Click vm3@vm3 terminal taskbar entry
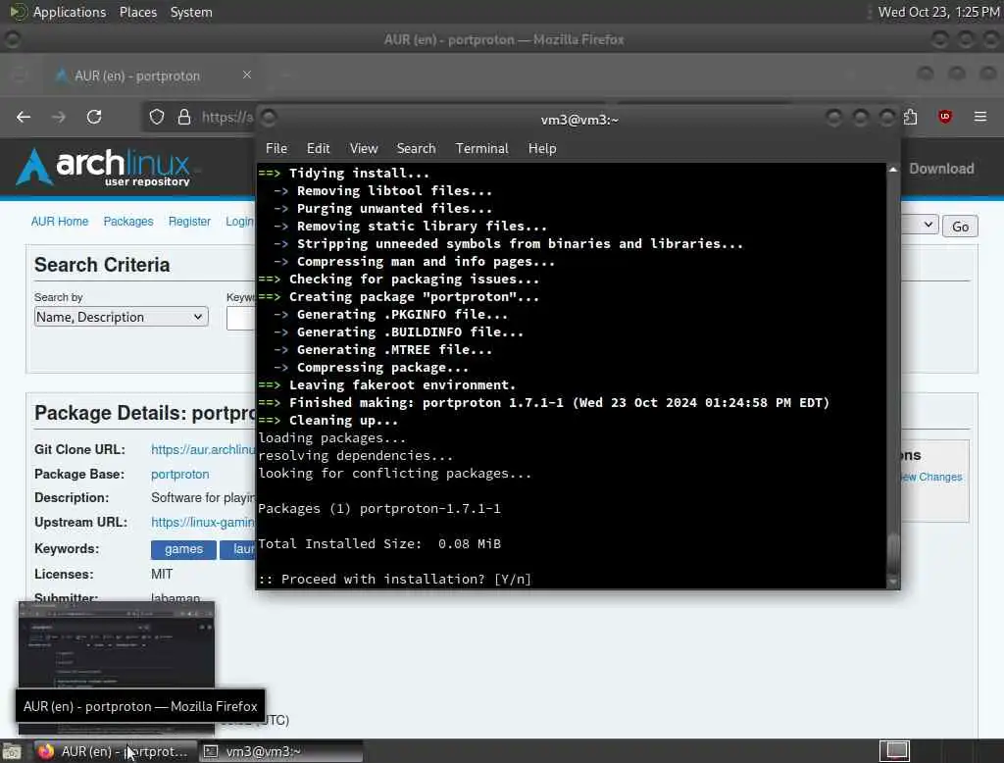Image resolution: width=1004 pixels, height=763 pixels. coord(279,751)
